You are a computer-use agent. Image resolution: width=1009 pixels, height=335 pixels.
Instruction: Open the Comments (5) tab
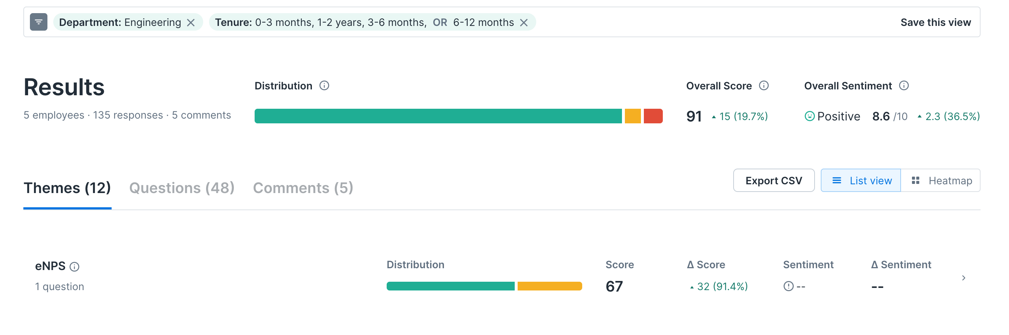[303, 188]
